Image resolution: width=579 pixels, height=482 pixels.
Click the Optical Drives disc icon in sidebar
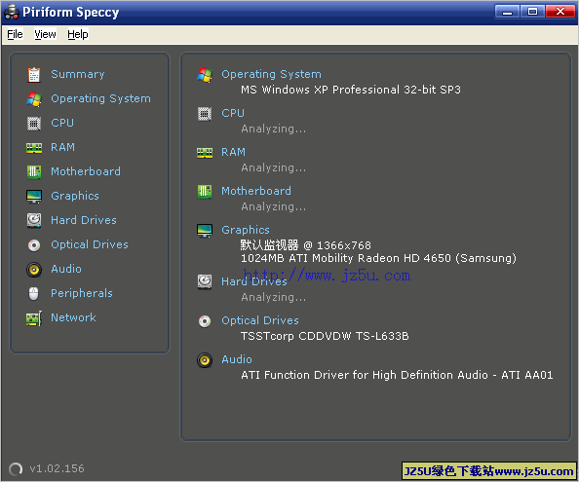click(34, 244)
